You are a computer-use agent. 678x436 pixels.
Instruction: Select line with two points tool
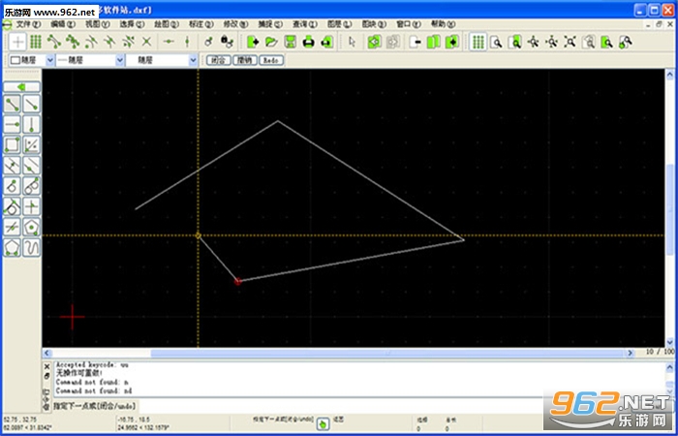coord(13,104)
